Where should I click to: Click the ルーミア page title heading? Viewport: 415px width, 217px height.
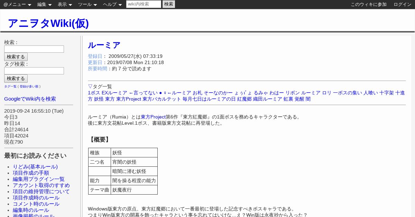(x=104, y=45)
